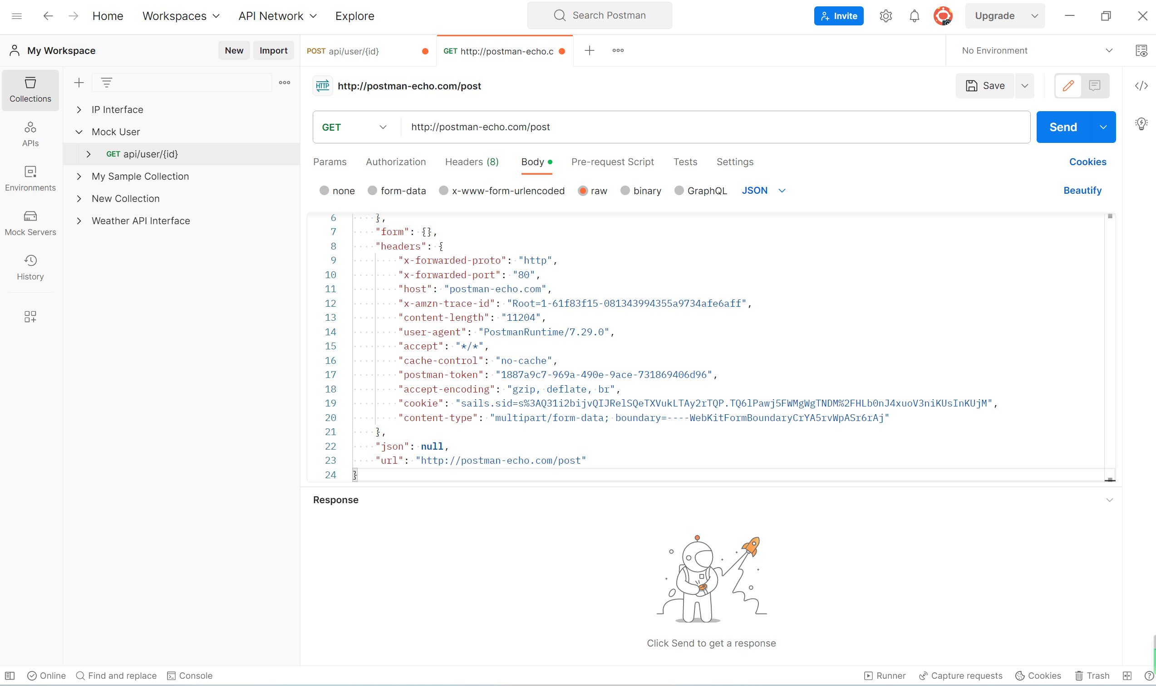The image size is (1156, 686).
Task: Select x-www-form-urlencoded body option
Action: pyautogui.click(x=443, y=191)
